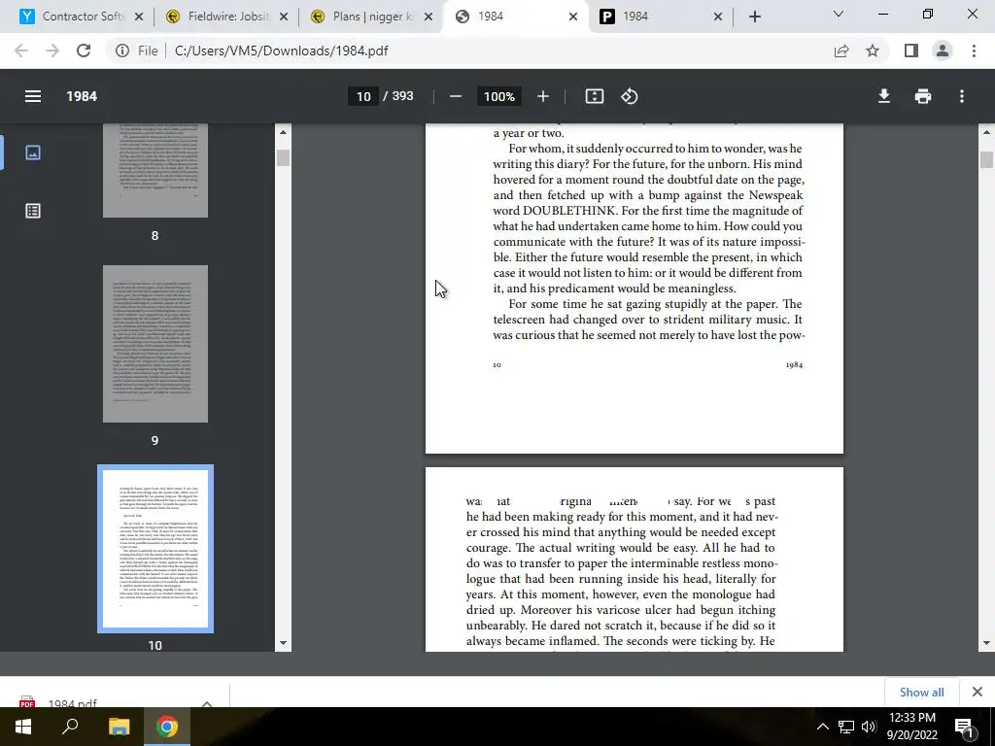Select page 9 thumbnail

[154, 344]
